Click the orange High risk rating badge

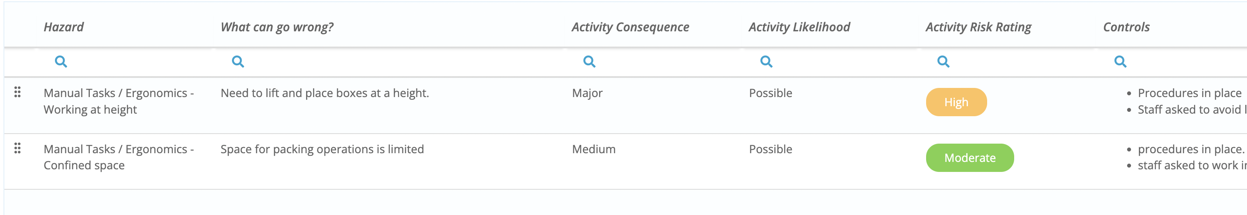[x=956, y=102]
